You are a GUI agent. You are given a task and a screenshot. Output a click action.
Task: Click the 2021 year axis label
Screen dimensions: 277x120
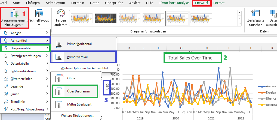tap(211, 118)
